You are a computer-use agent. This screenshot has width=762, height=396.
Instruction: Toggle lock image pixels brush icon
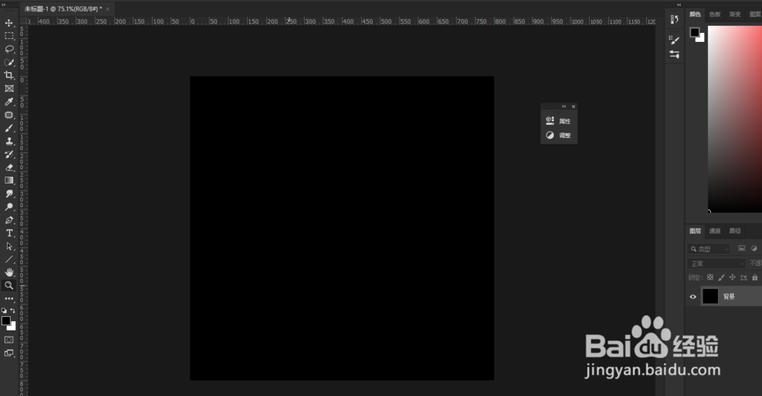(721, 277)
